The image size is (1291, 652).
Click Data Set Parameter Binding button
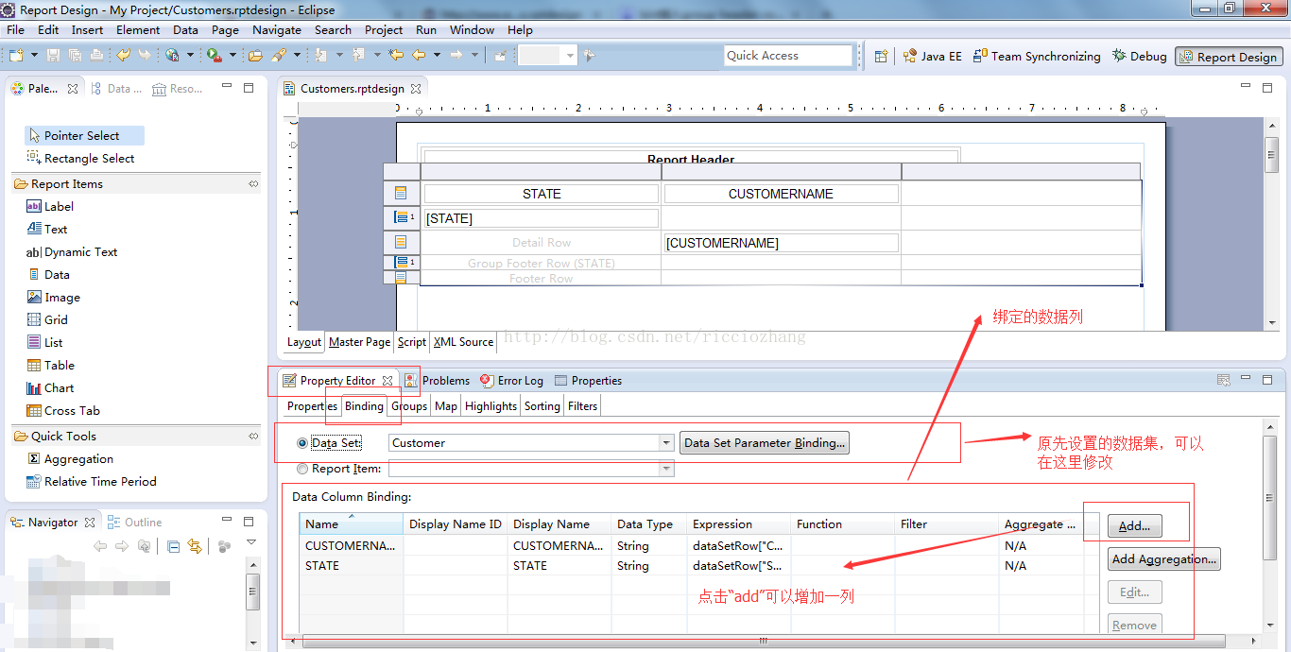coord(765,443)
